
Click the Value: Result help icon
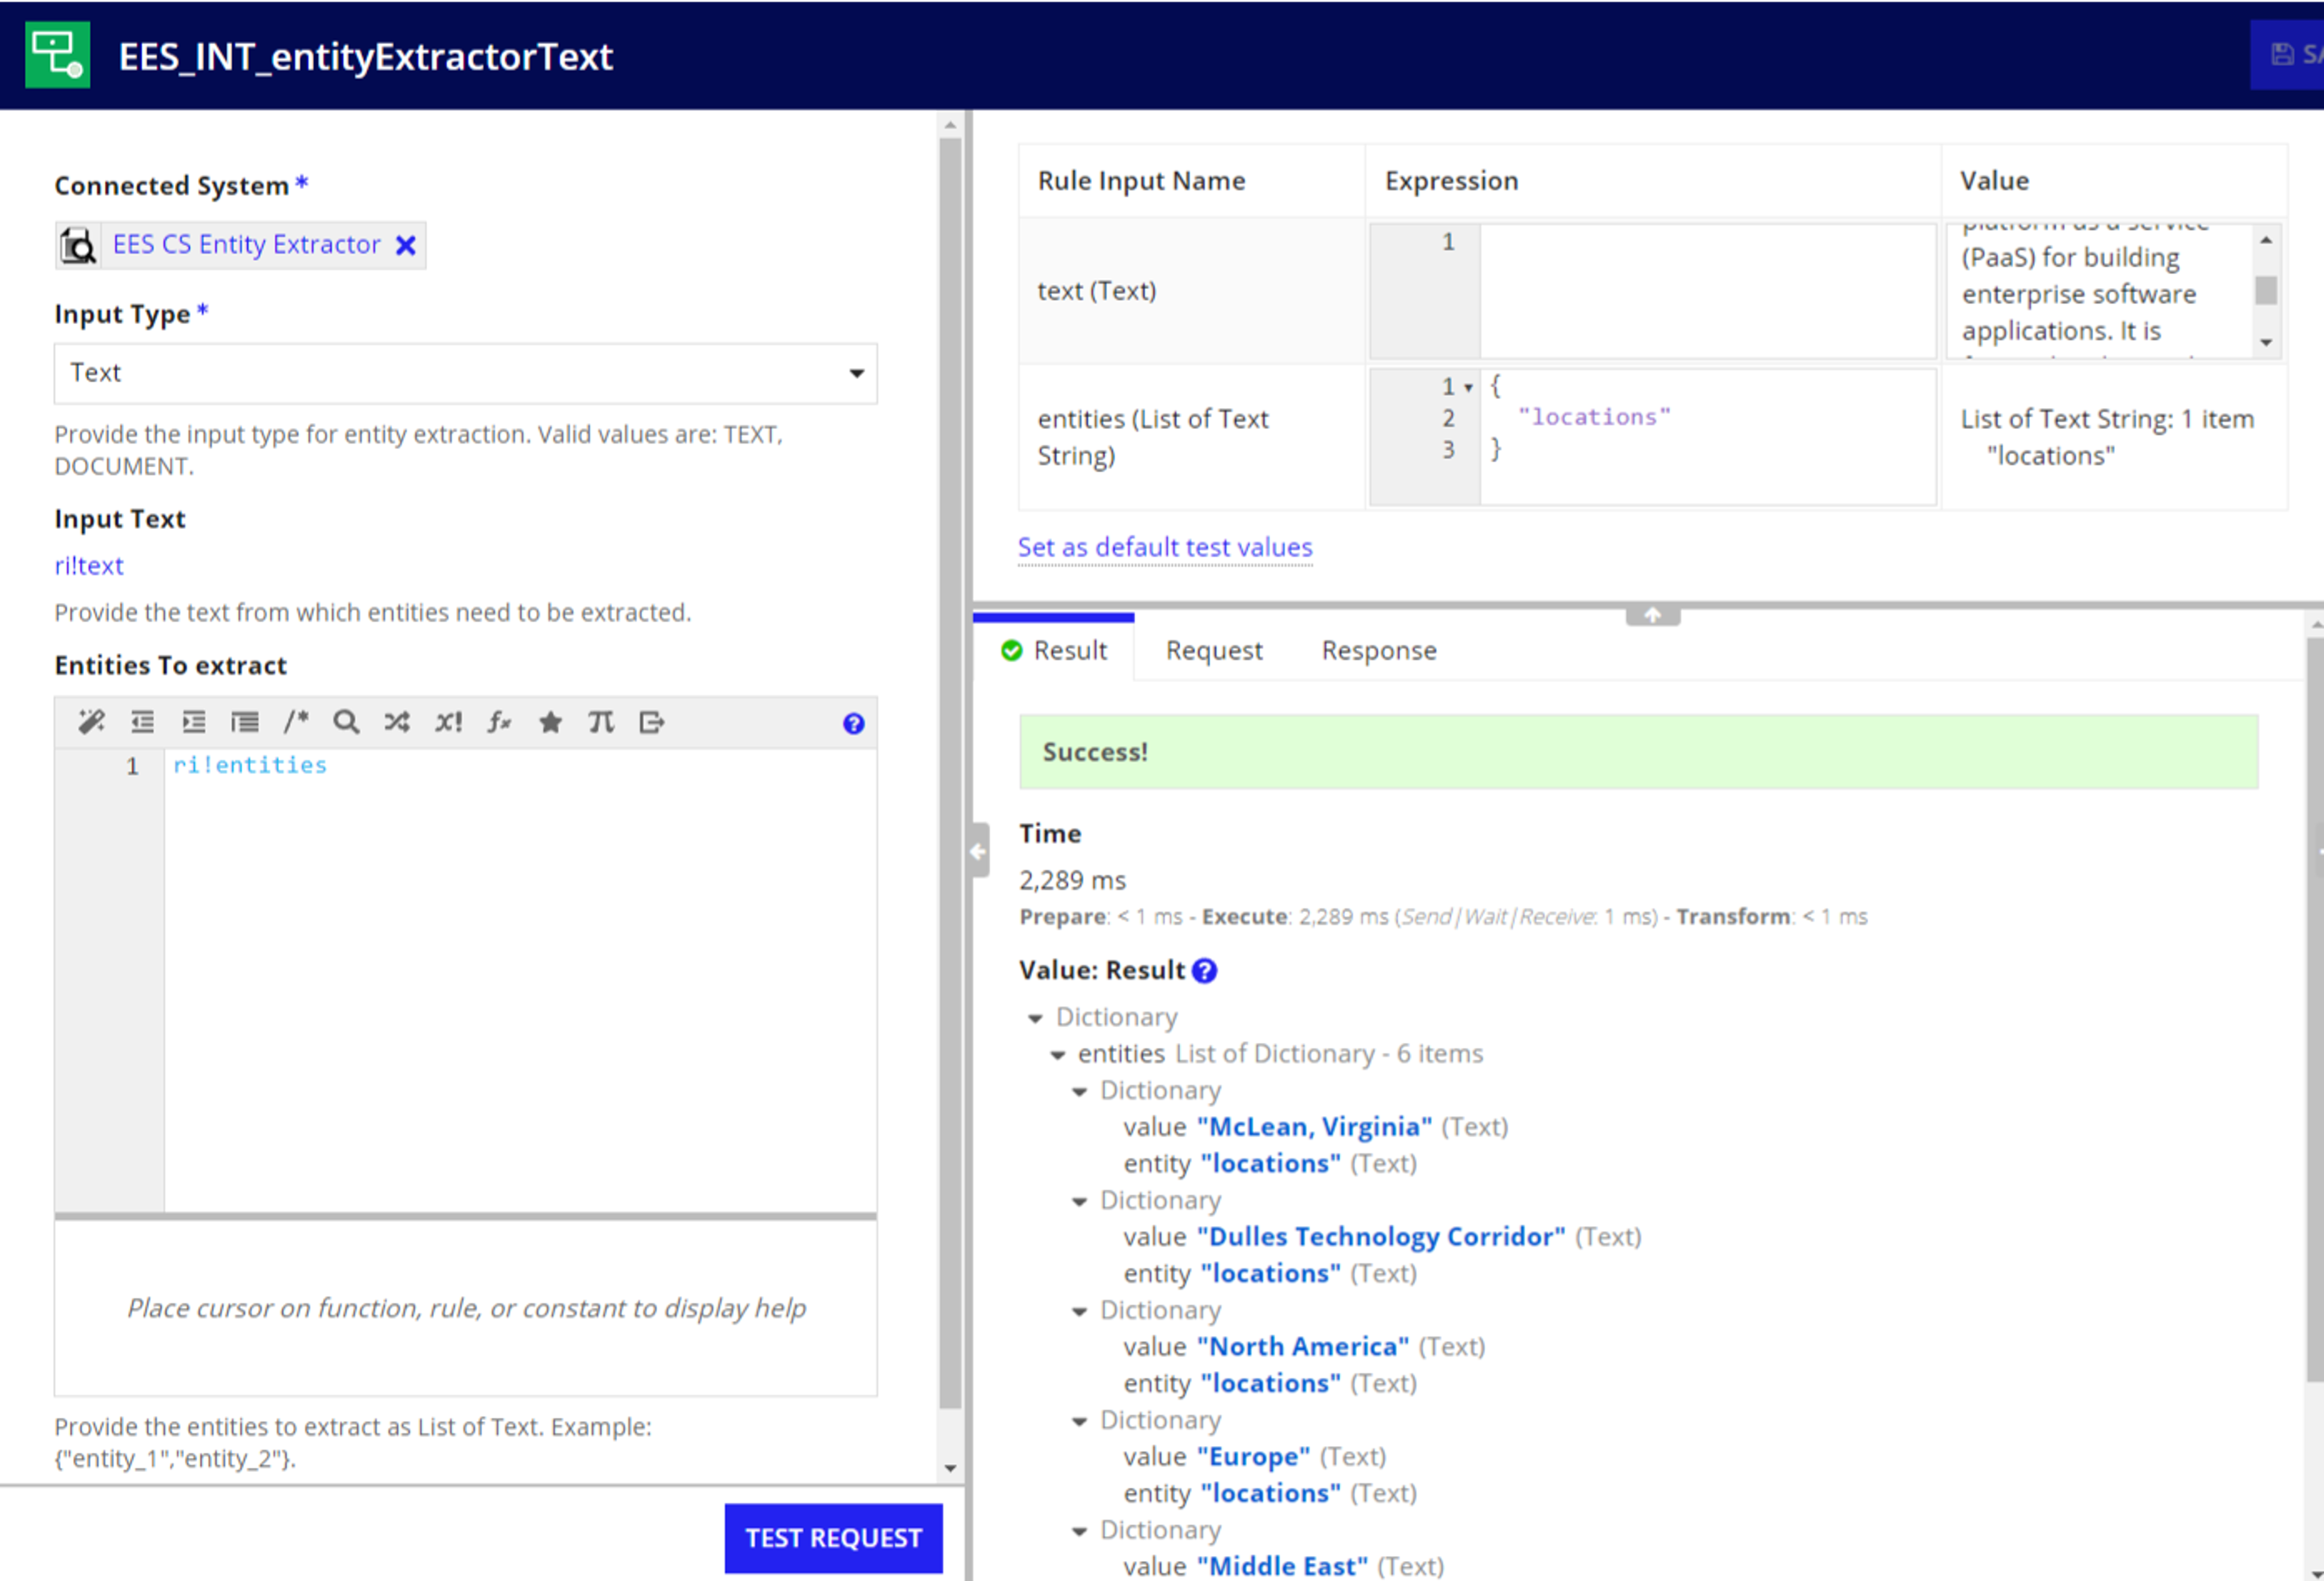(1205, 971)
